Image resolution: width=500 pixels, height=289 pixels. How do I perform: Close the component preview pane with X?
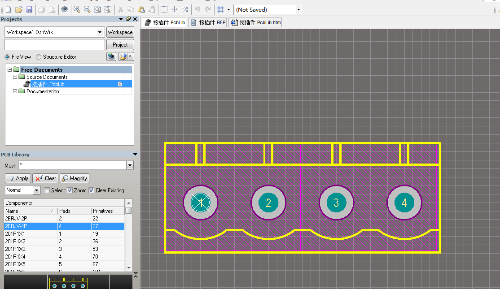136,275
